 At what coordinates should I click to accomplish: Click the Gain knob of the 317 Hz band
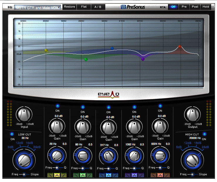108,128
